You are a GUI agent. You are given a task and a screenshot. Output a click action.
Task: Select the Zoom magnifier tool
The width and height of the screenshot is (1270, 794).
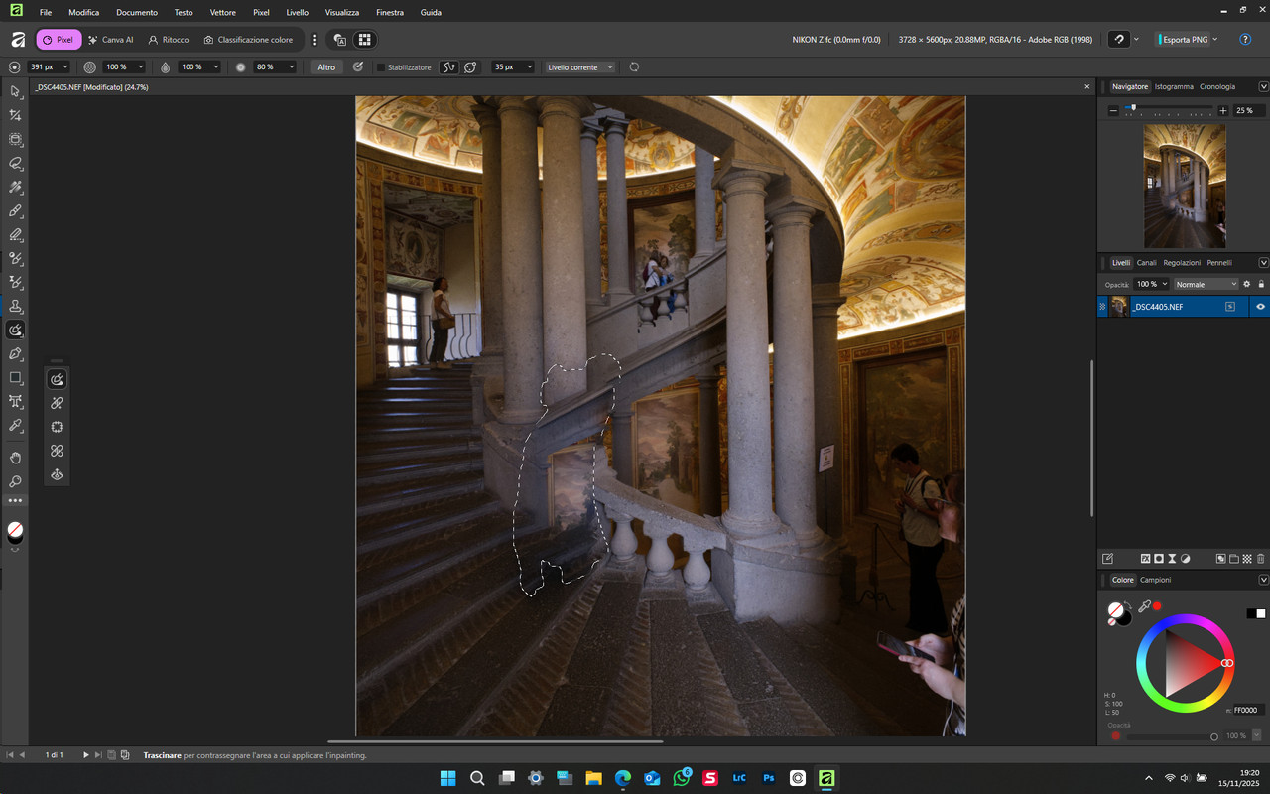pyautogui.click(x=15, y=481)
